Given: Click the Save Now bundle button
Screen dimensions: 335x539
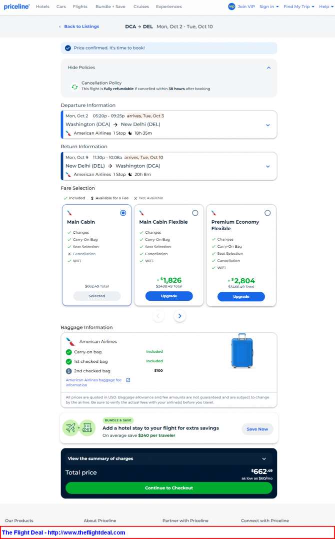Looking at the screenshot, I should (x=257, y=429).
